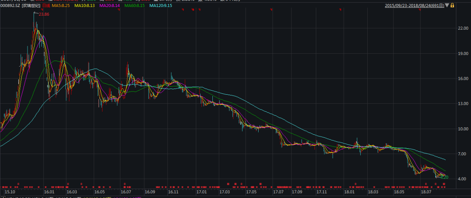Open the date range dropdown triangle
Viewport: 471px width, 198px height.
pyautogui.click(x=447, y=5)
